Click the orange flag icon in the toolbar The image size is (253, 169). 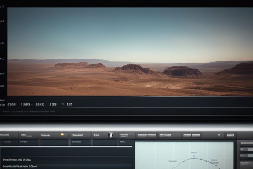(62, 135)
